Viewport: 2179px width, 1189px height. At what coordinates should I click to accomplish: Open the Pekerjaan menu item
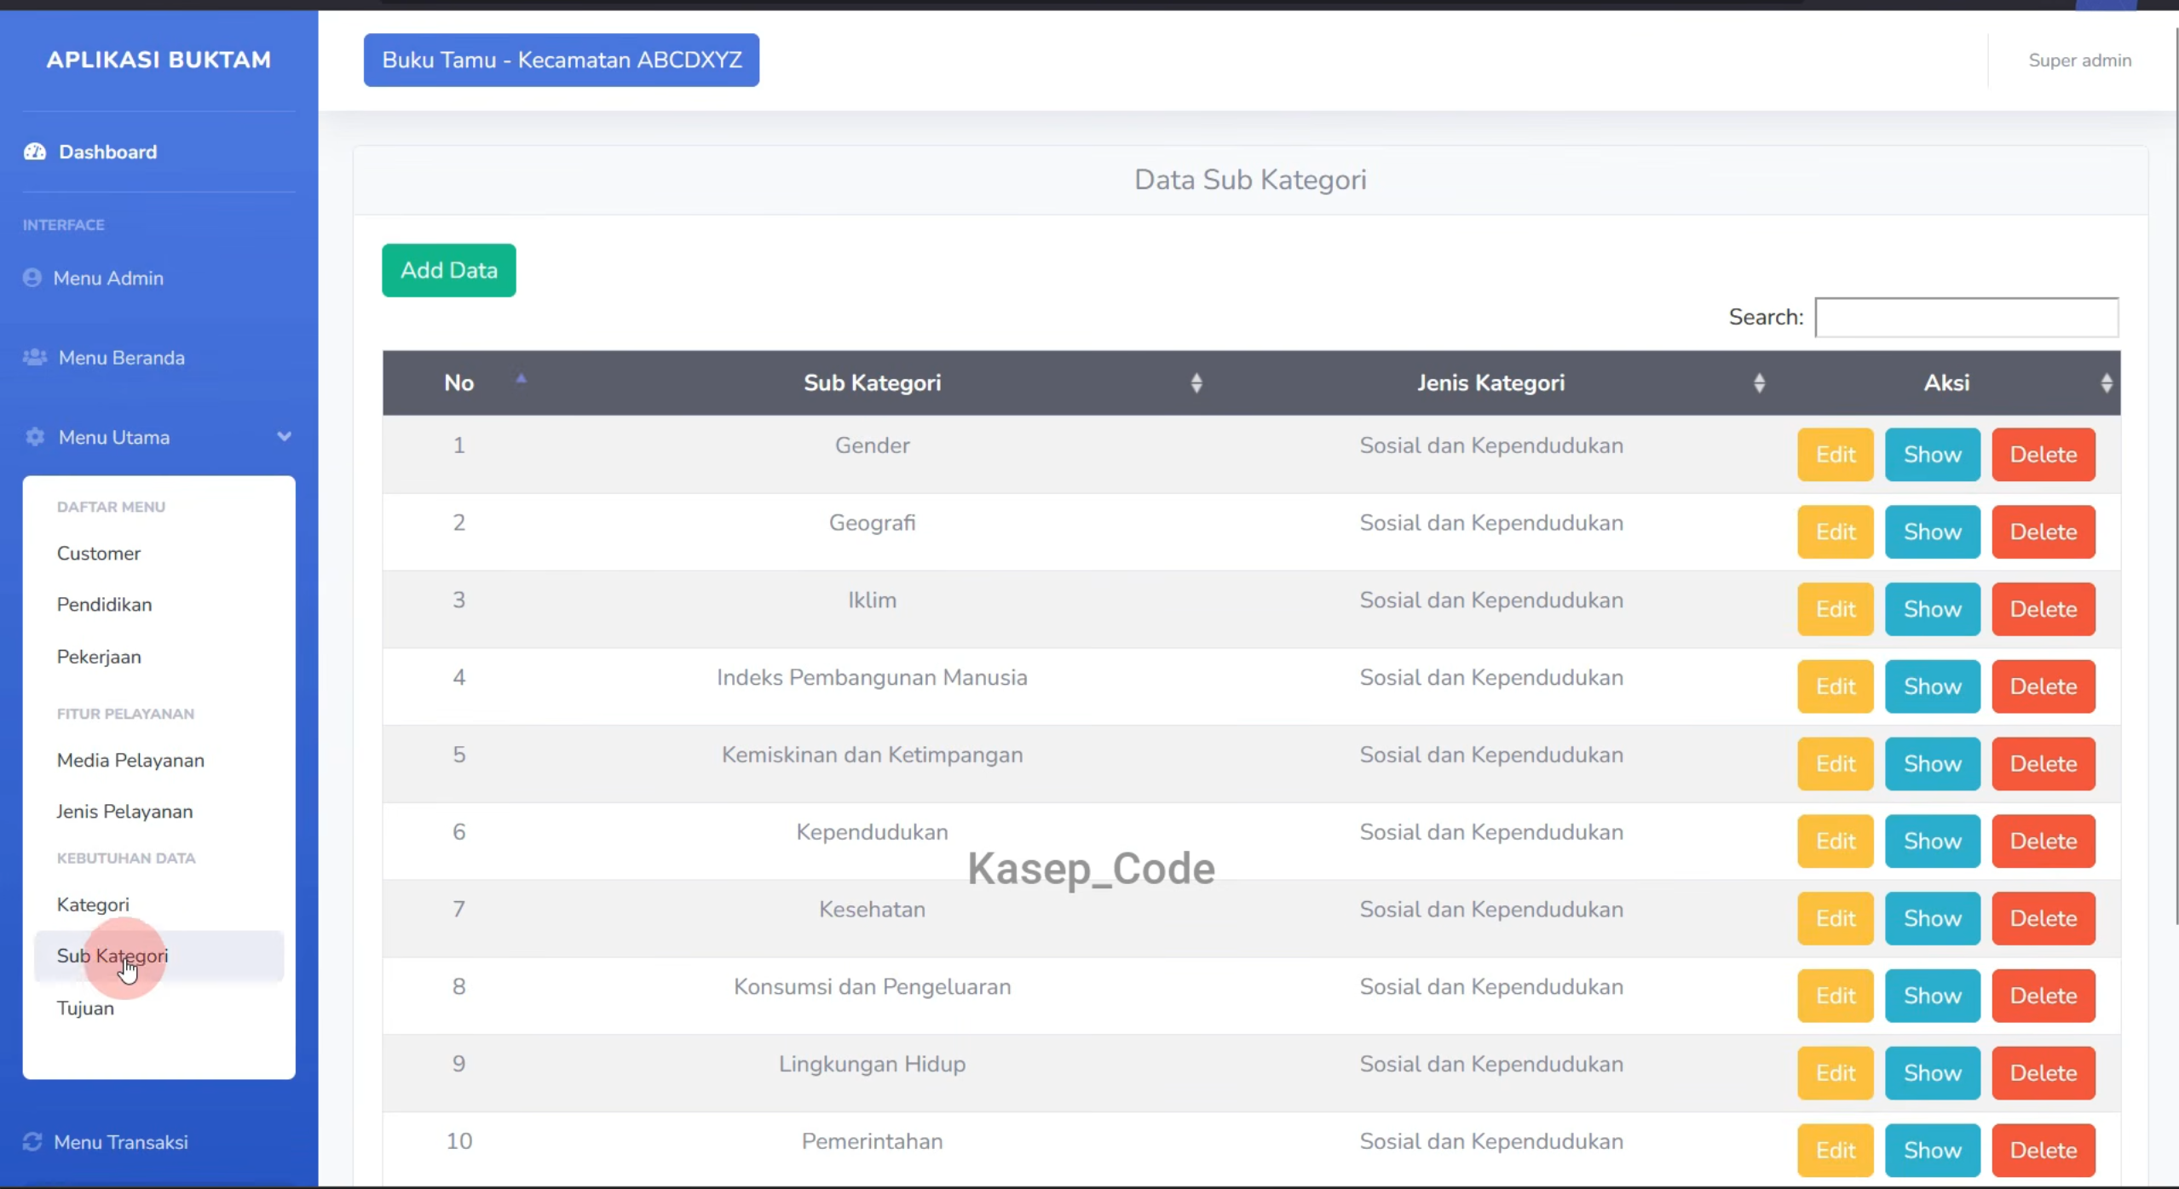99,657
